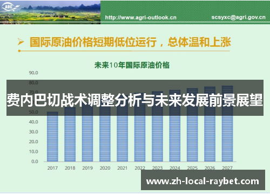This screenshot has width=270, height=195.
Task: Select the 2027 bar in chart
Action: tap(227, 124)
